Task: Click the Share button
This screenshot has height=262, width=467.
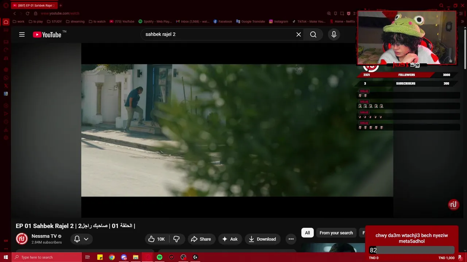Action: point(201,239)
